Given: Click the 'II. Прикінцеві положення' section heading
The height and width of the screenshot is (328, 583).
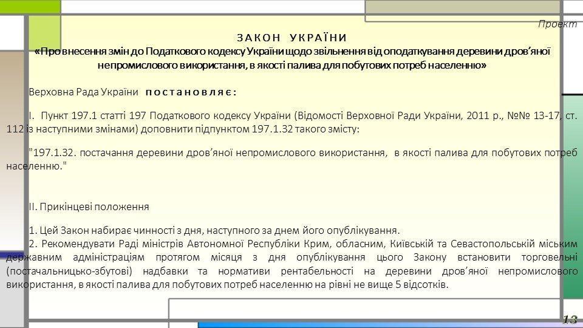Looking at the screenshot, I should [x=89, y=207].
